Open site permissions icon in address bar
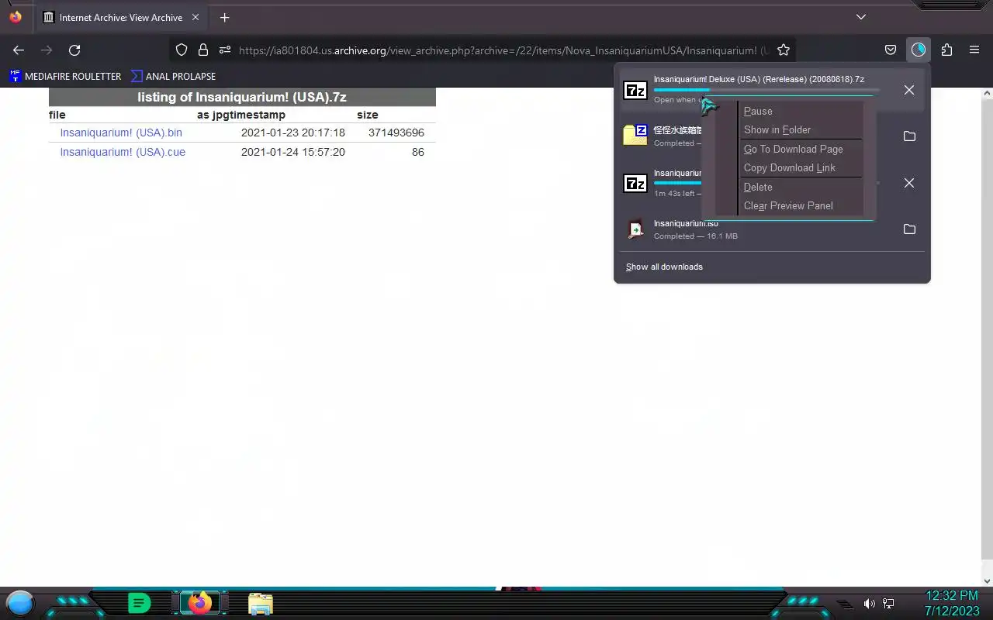Screen dimensions: 993x620 (x=225, y=50)
